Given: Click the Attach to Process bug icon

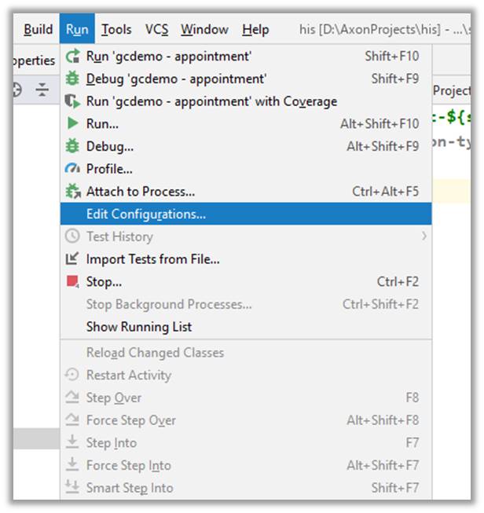Looking at the screenshot, I should 72,191.
